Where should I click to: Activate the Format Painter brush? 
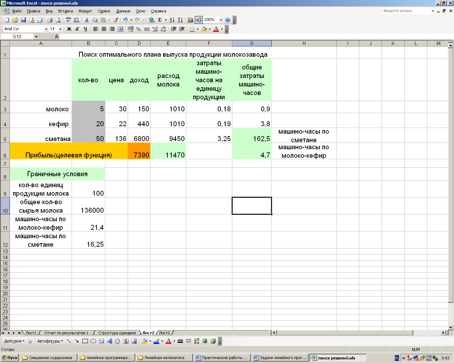tap(115, 20)
